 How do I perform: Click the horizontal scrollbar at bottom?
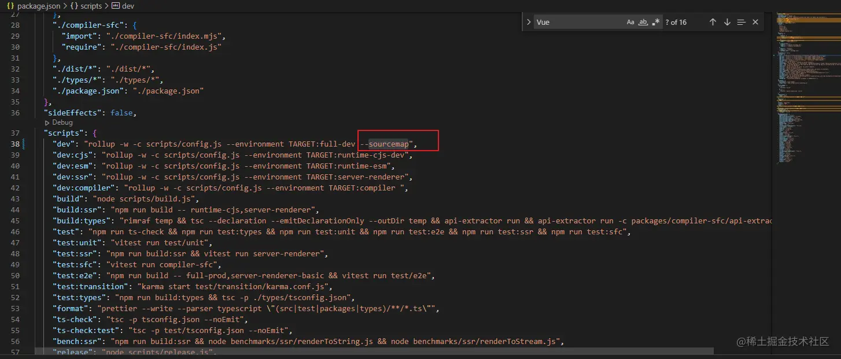click(374, 351)
